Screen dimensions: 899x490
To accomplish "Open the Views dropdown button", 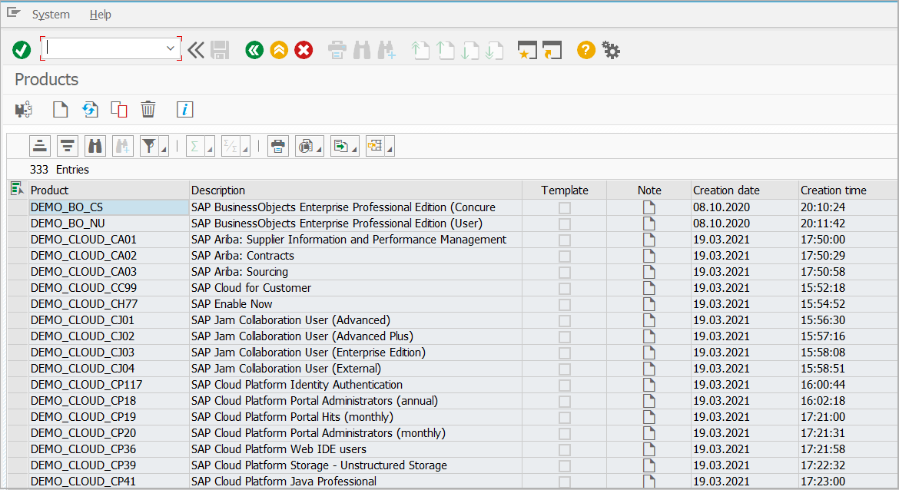I will pos(310,146).
